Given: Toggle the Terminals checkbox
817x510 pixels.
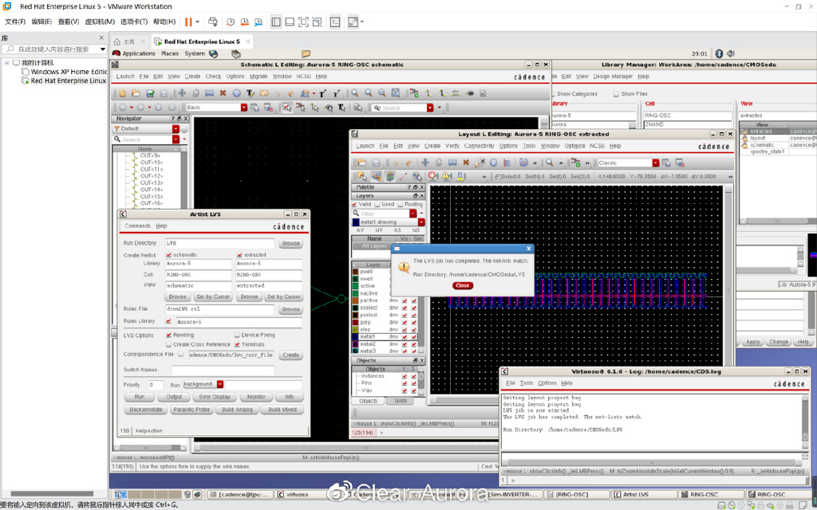Looking at the screenshot, I should (237, 344).
